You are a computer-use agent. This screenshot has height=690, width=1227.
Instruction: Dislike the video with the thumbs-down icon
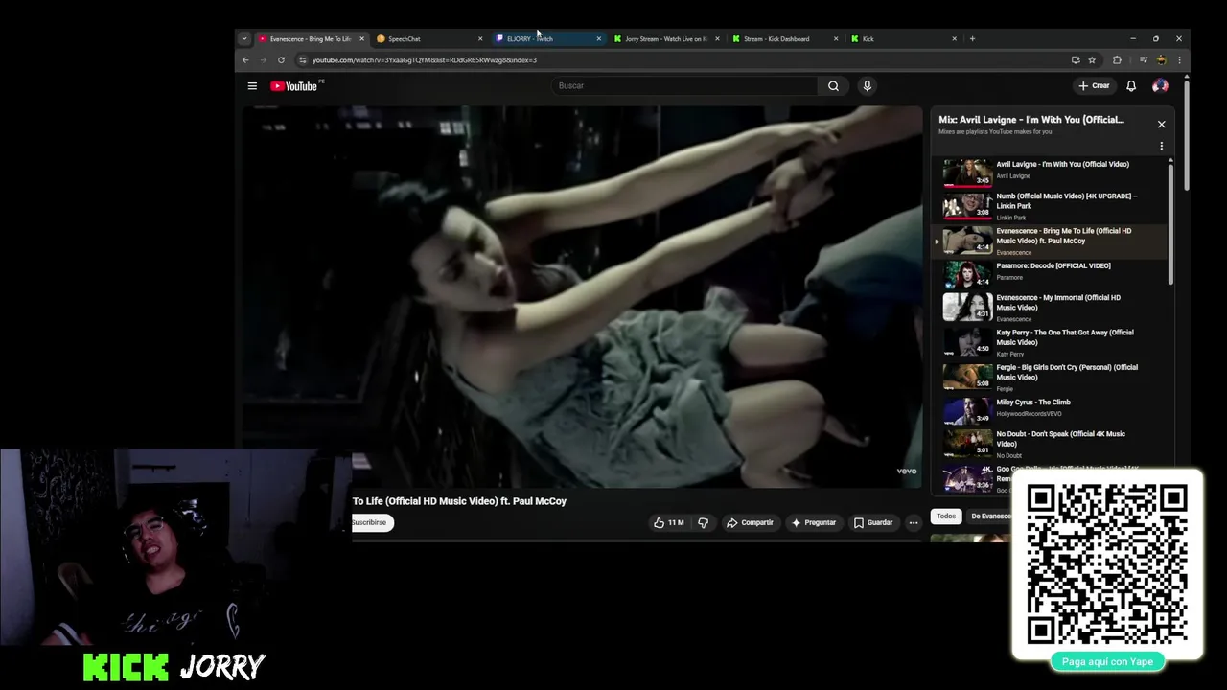click(703, 522)
